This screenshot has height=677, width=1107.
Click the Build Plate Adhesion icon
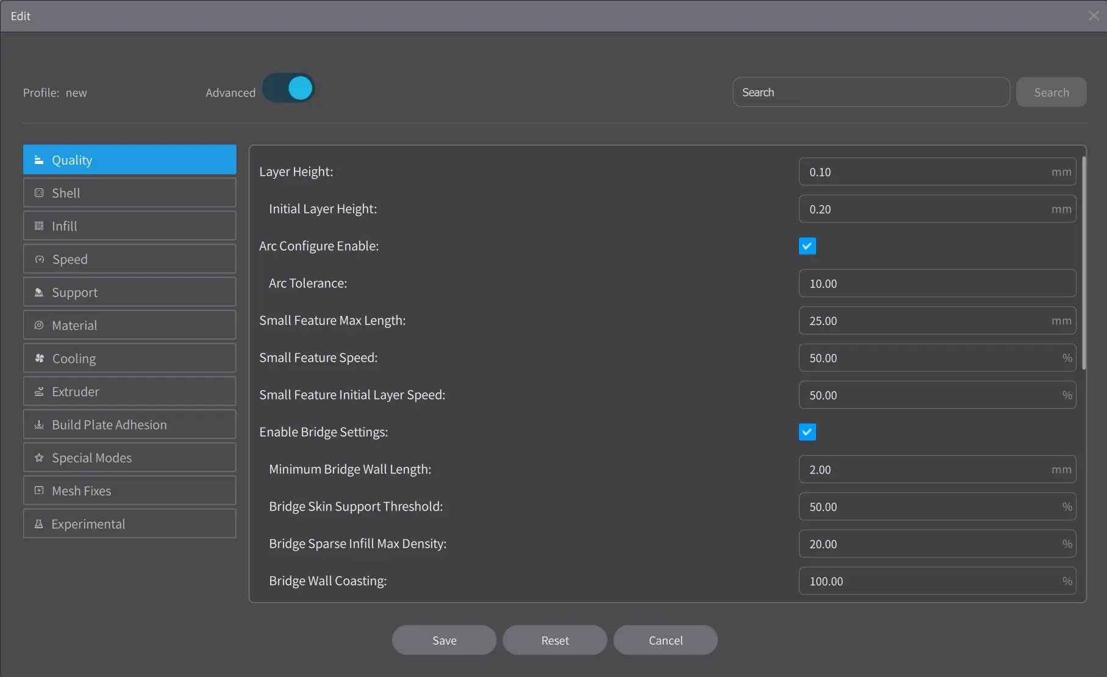(x=39, y=424)
